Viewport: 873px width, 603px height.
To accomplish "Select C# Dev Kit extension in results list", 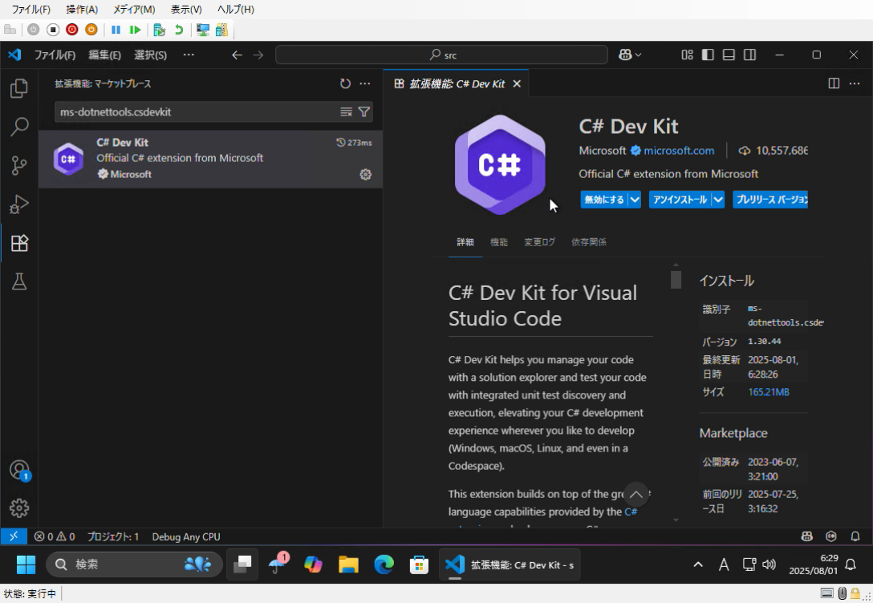I will click(x=210, y=159).
